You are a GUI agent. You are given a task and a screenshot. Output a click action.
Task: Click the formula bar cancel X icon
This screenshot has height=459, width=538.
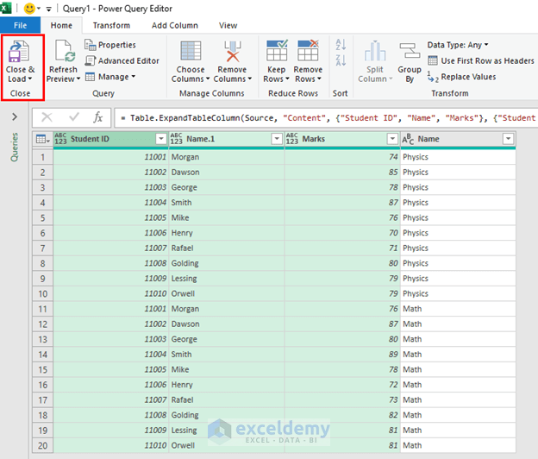click(47, 117)
